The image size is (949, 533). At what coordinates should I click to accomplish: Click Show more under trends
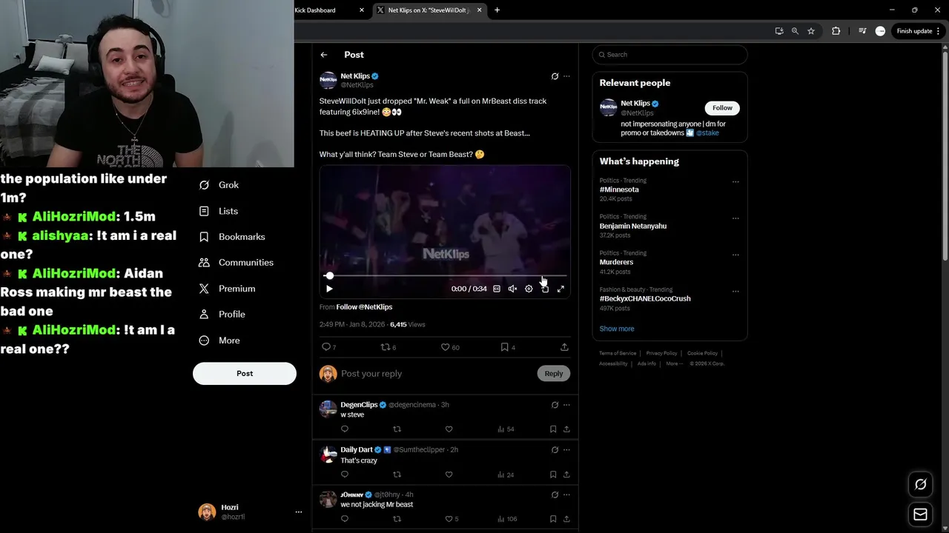[617, 329]
